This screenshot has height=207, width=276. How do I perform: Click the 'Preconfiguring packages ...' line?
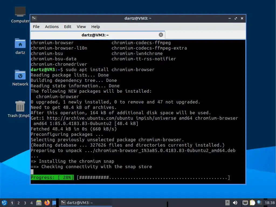(67, 134)
